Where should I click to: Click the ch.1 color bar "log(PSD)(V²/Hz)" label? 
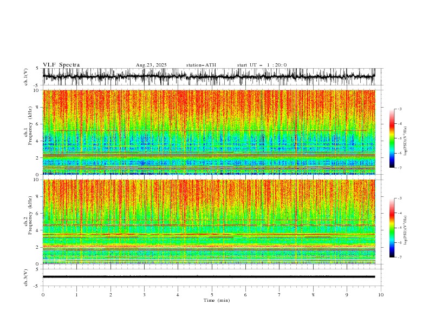(x=406, y=141)
